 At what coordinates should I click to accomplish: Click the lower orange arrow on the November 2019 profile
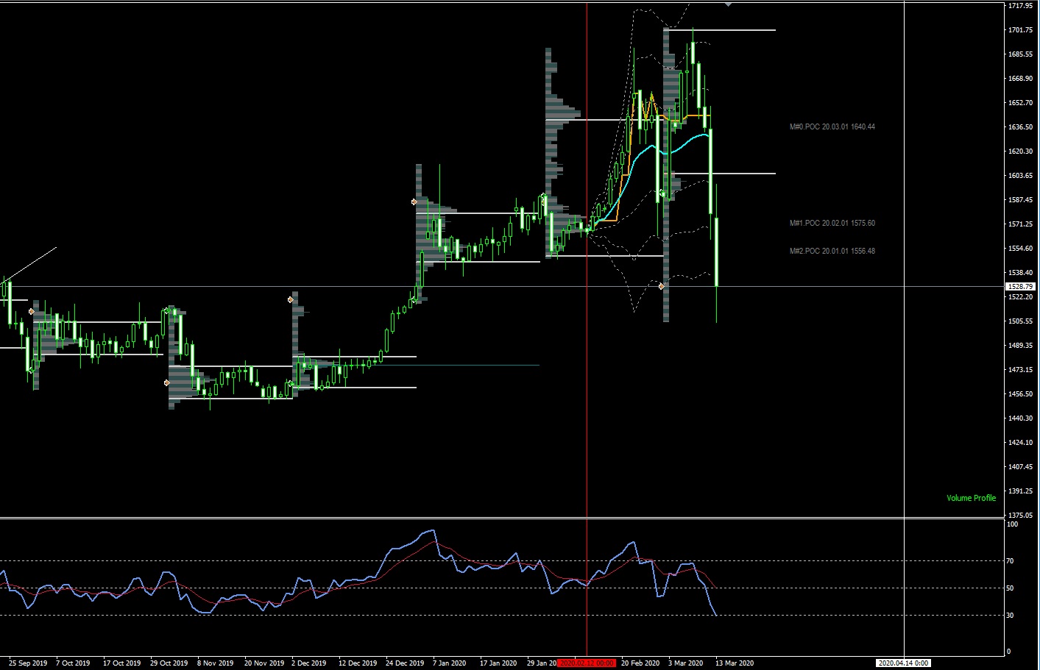(167, 382)
